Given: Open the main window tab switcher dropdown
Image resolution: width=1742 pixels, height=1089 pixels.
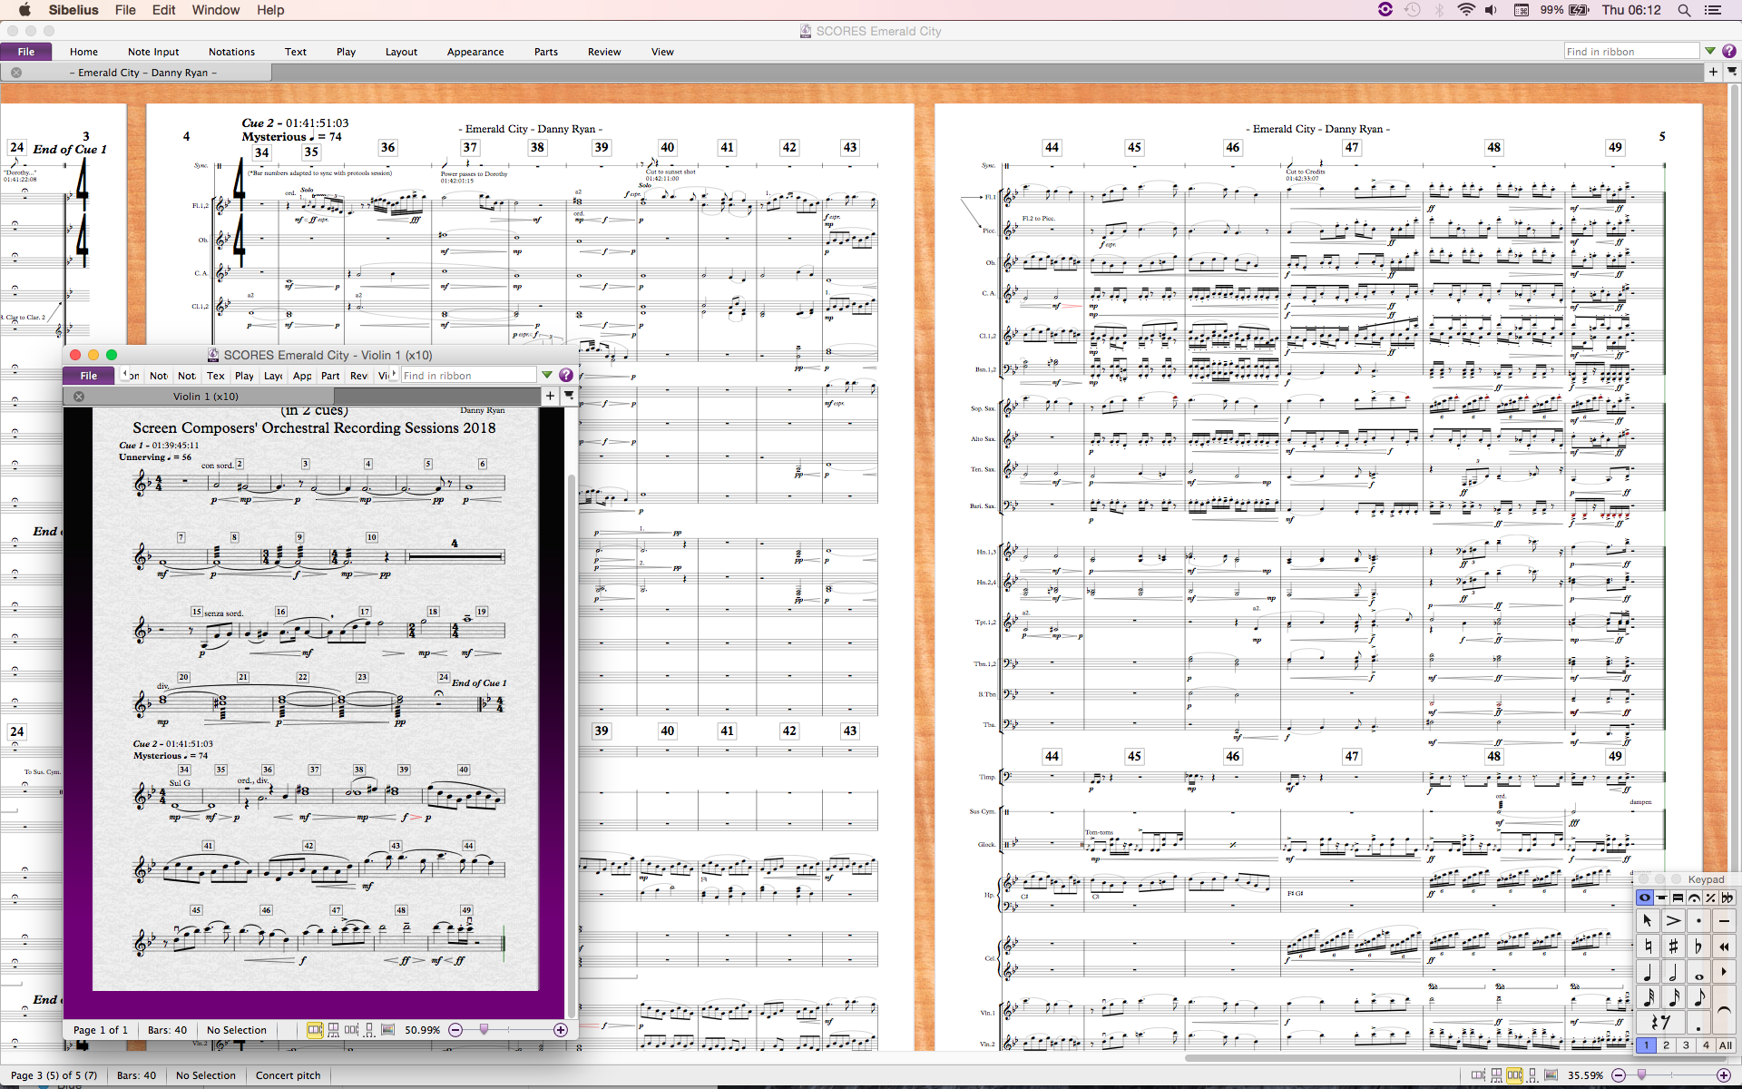Looking at the screenshot, I should [x=1732, y=72].
